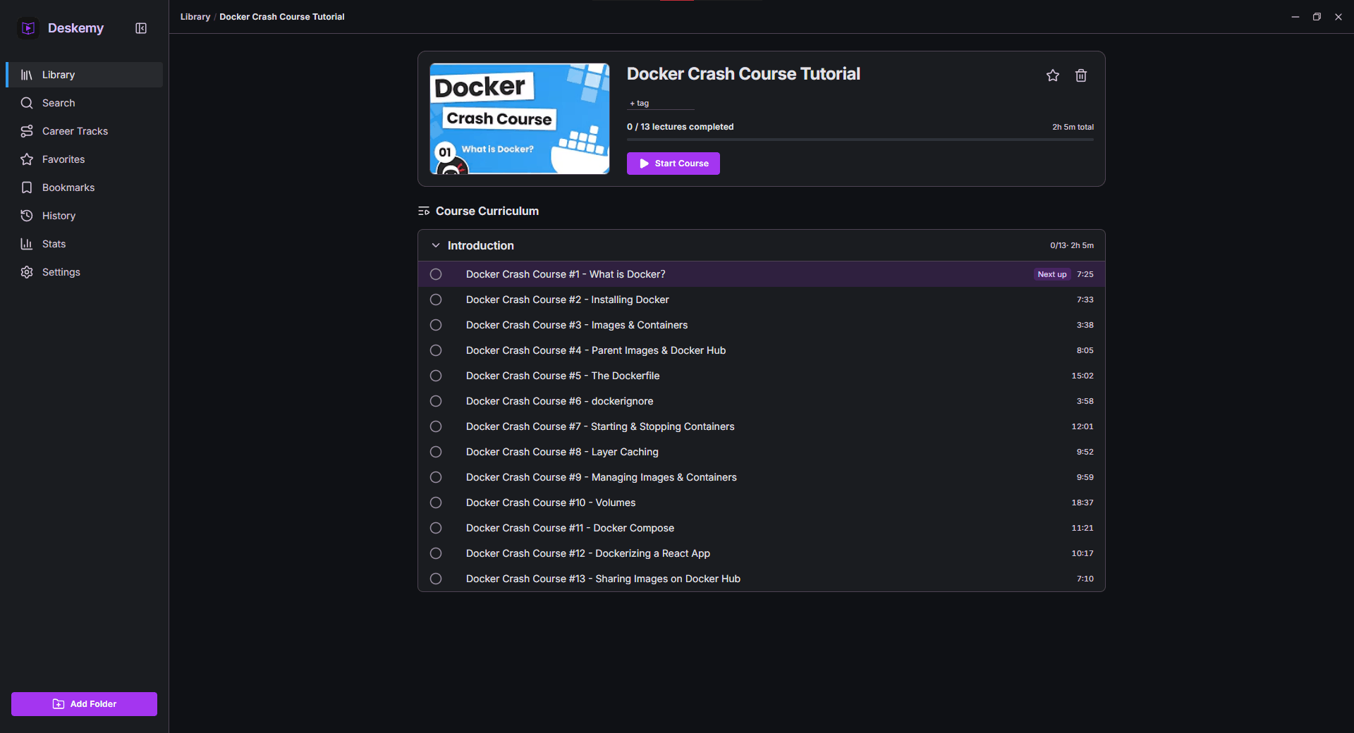This screenshot has height=733, width=1354.
Task: Mark lecture #1 What is Docker complete
Action: (436, 274)
